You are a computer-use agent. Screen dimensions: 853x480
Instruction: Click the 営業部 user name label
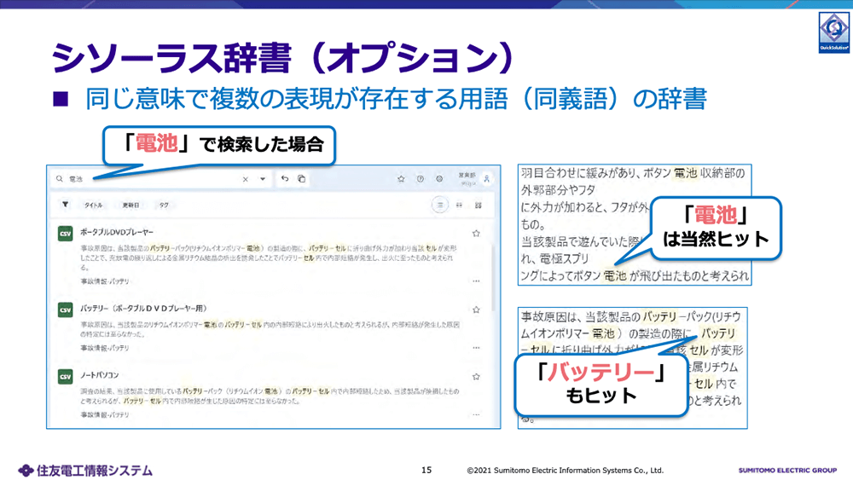467,176
